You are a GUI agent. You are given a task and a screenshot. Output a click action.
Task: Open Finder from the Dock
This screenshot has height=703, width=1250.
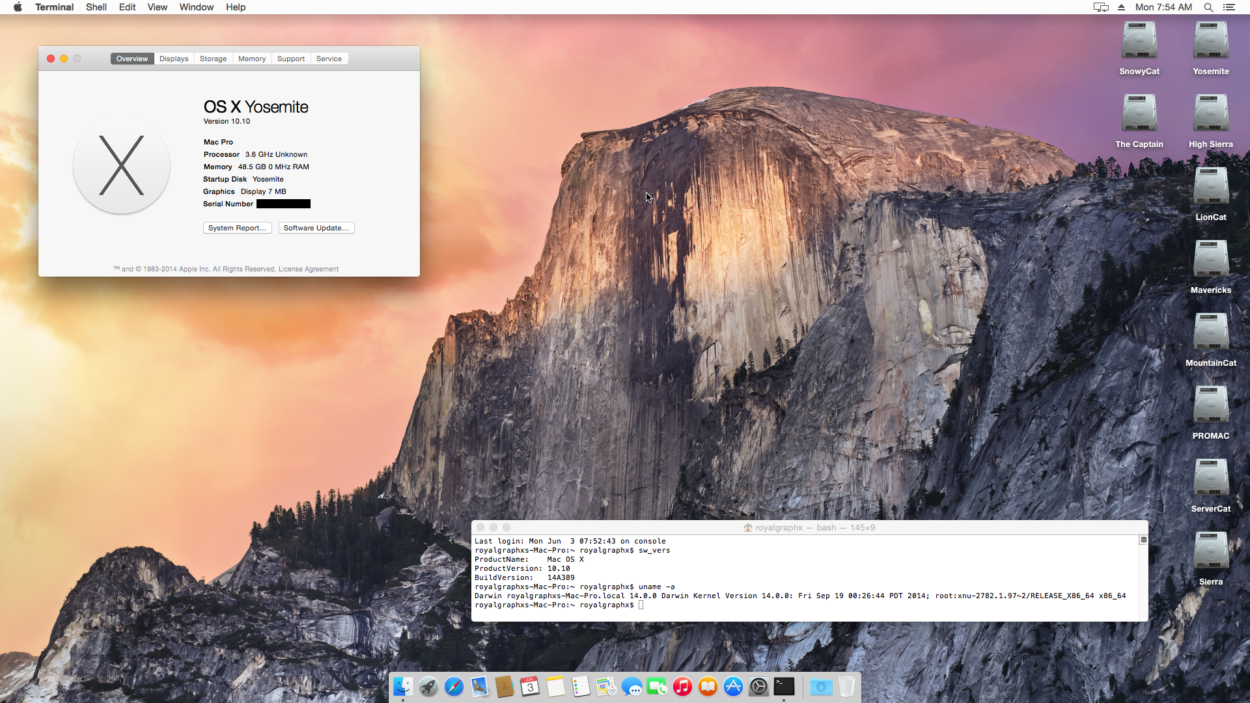[x=403, y=686]
